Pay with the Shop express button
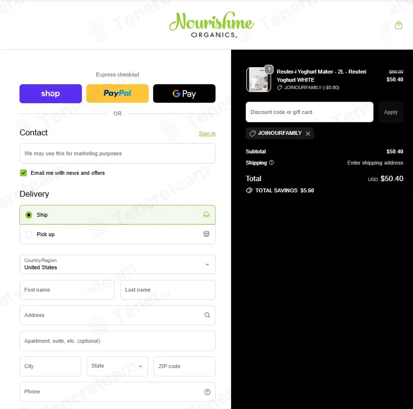Screen dimensions: 413x409 (x=51, y=93)
